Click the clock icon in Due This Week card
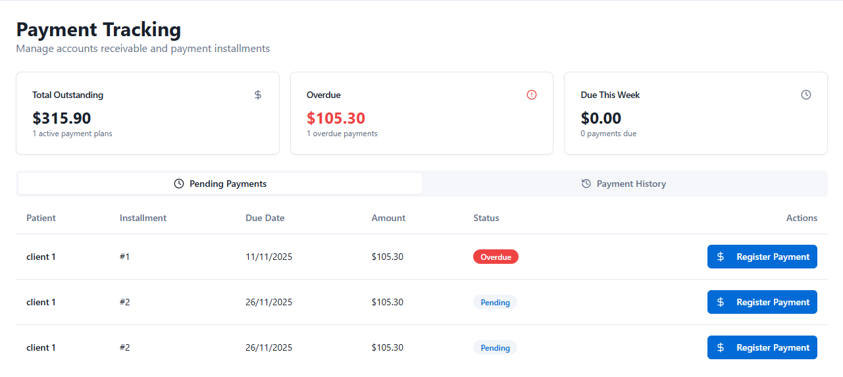This screenshot has width=843, height=377. point(806,95)
